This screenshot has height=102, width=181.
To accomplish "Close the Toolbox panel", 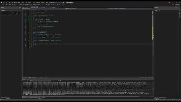I will [x=21, y=7].
